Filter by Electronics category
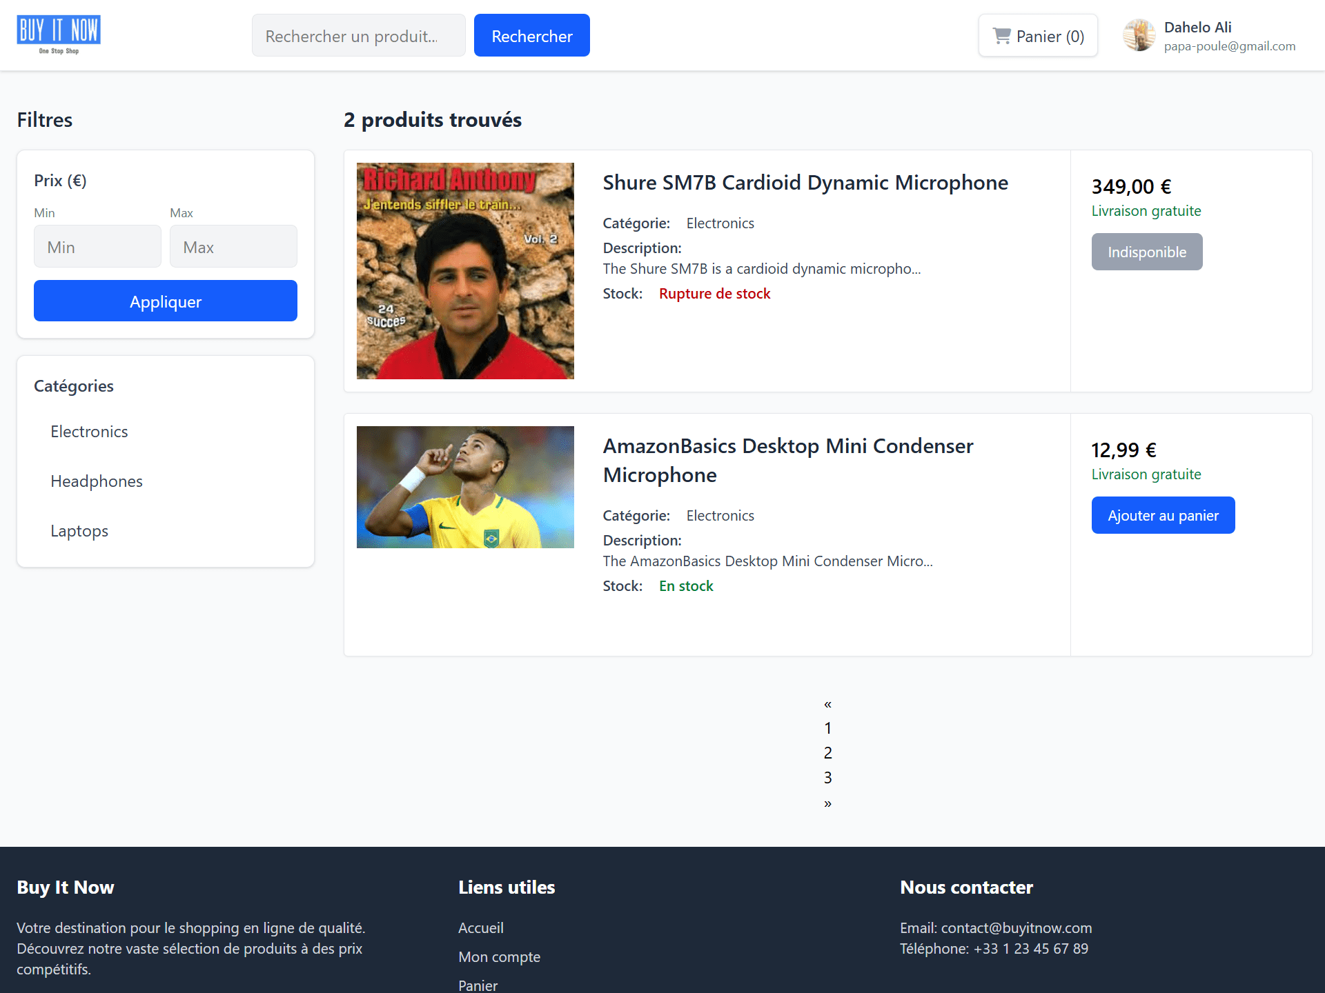 pyautogui.click(x=89, y=432)
